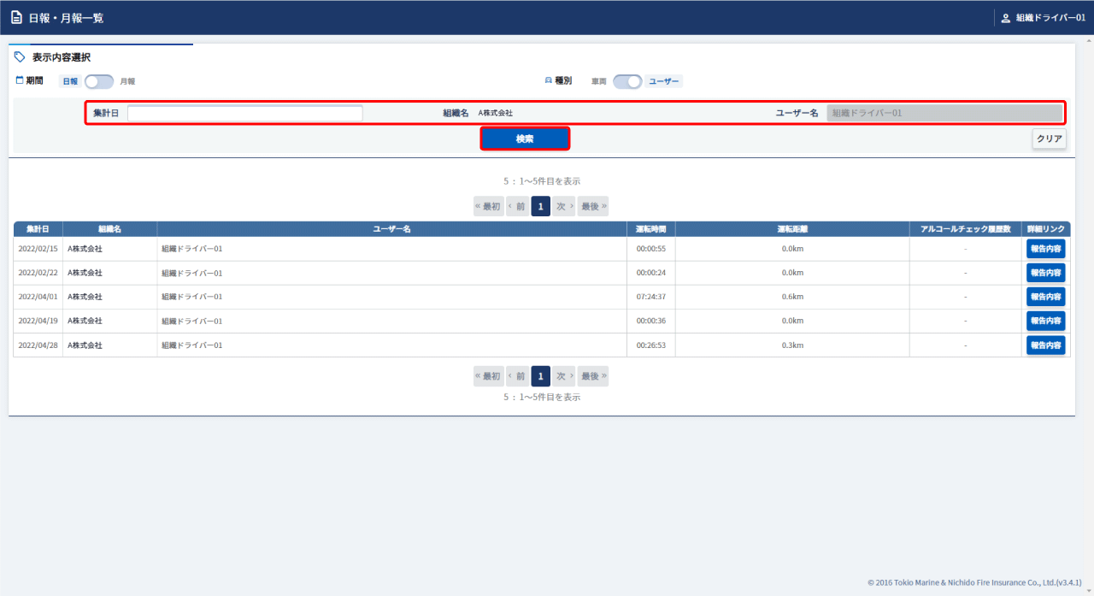Toggle the 車両/ユーザー type switch
Viewport: 1094px width, 596px height.
pos(627,81)
